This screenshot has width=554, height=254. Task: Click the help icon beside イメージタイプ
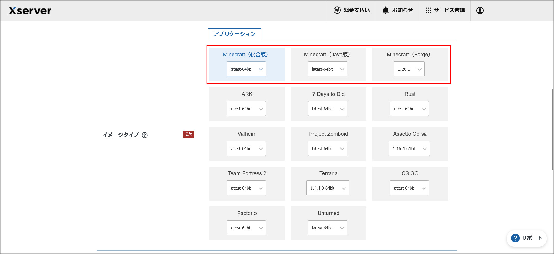click(x=145, y=135)
